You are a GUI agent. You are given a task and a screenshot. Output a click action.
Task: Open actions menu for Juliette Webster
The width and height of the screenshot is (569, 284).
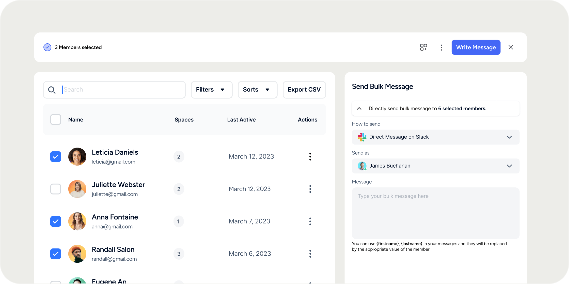tap(310, 189)
